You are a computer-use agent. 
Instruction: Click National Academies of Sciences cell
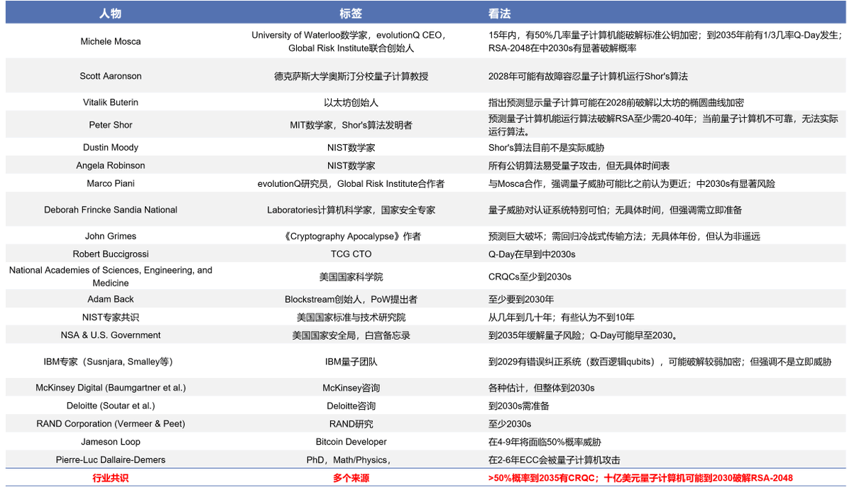(111, 276)
